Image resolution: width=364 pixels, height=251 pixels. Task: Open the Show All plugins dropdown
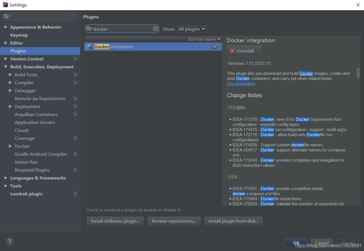click(x=192, y=29)
